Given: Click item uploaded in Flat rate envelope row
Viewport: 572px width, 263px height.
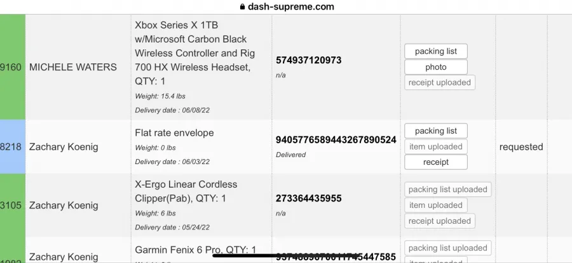Looking at the screenshot, I should pyautogui.click(x=435, y=146).
